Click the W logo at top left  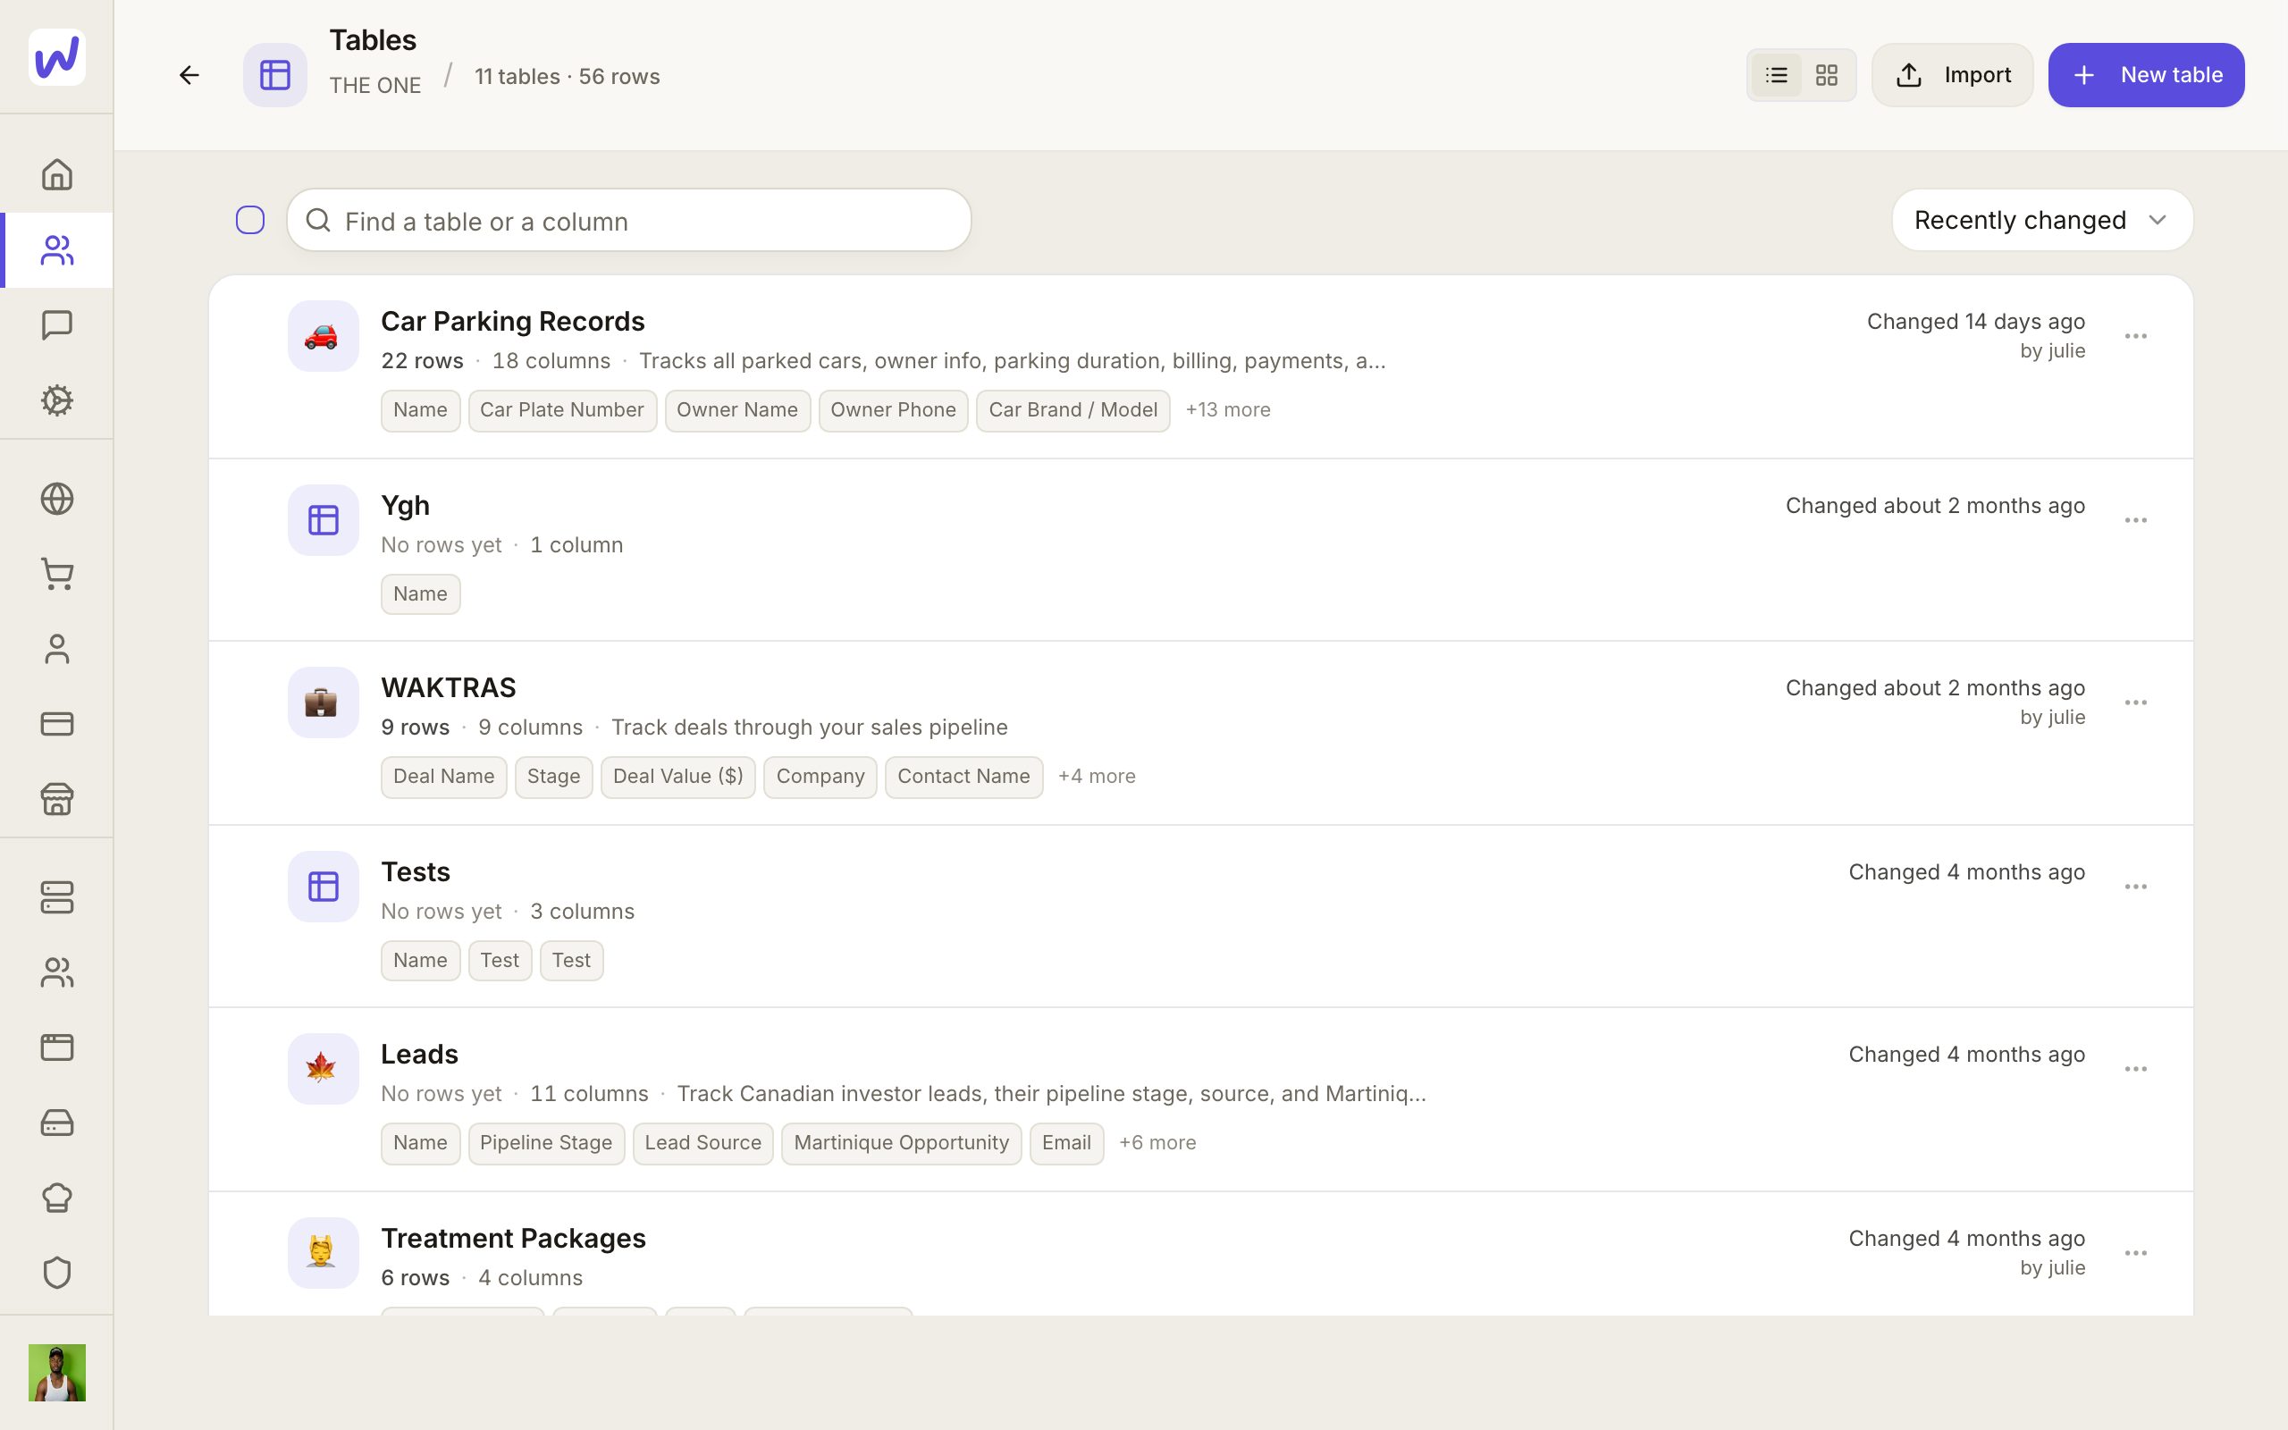56,56
